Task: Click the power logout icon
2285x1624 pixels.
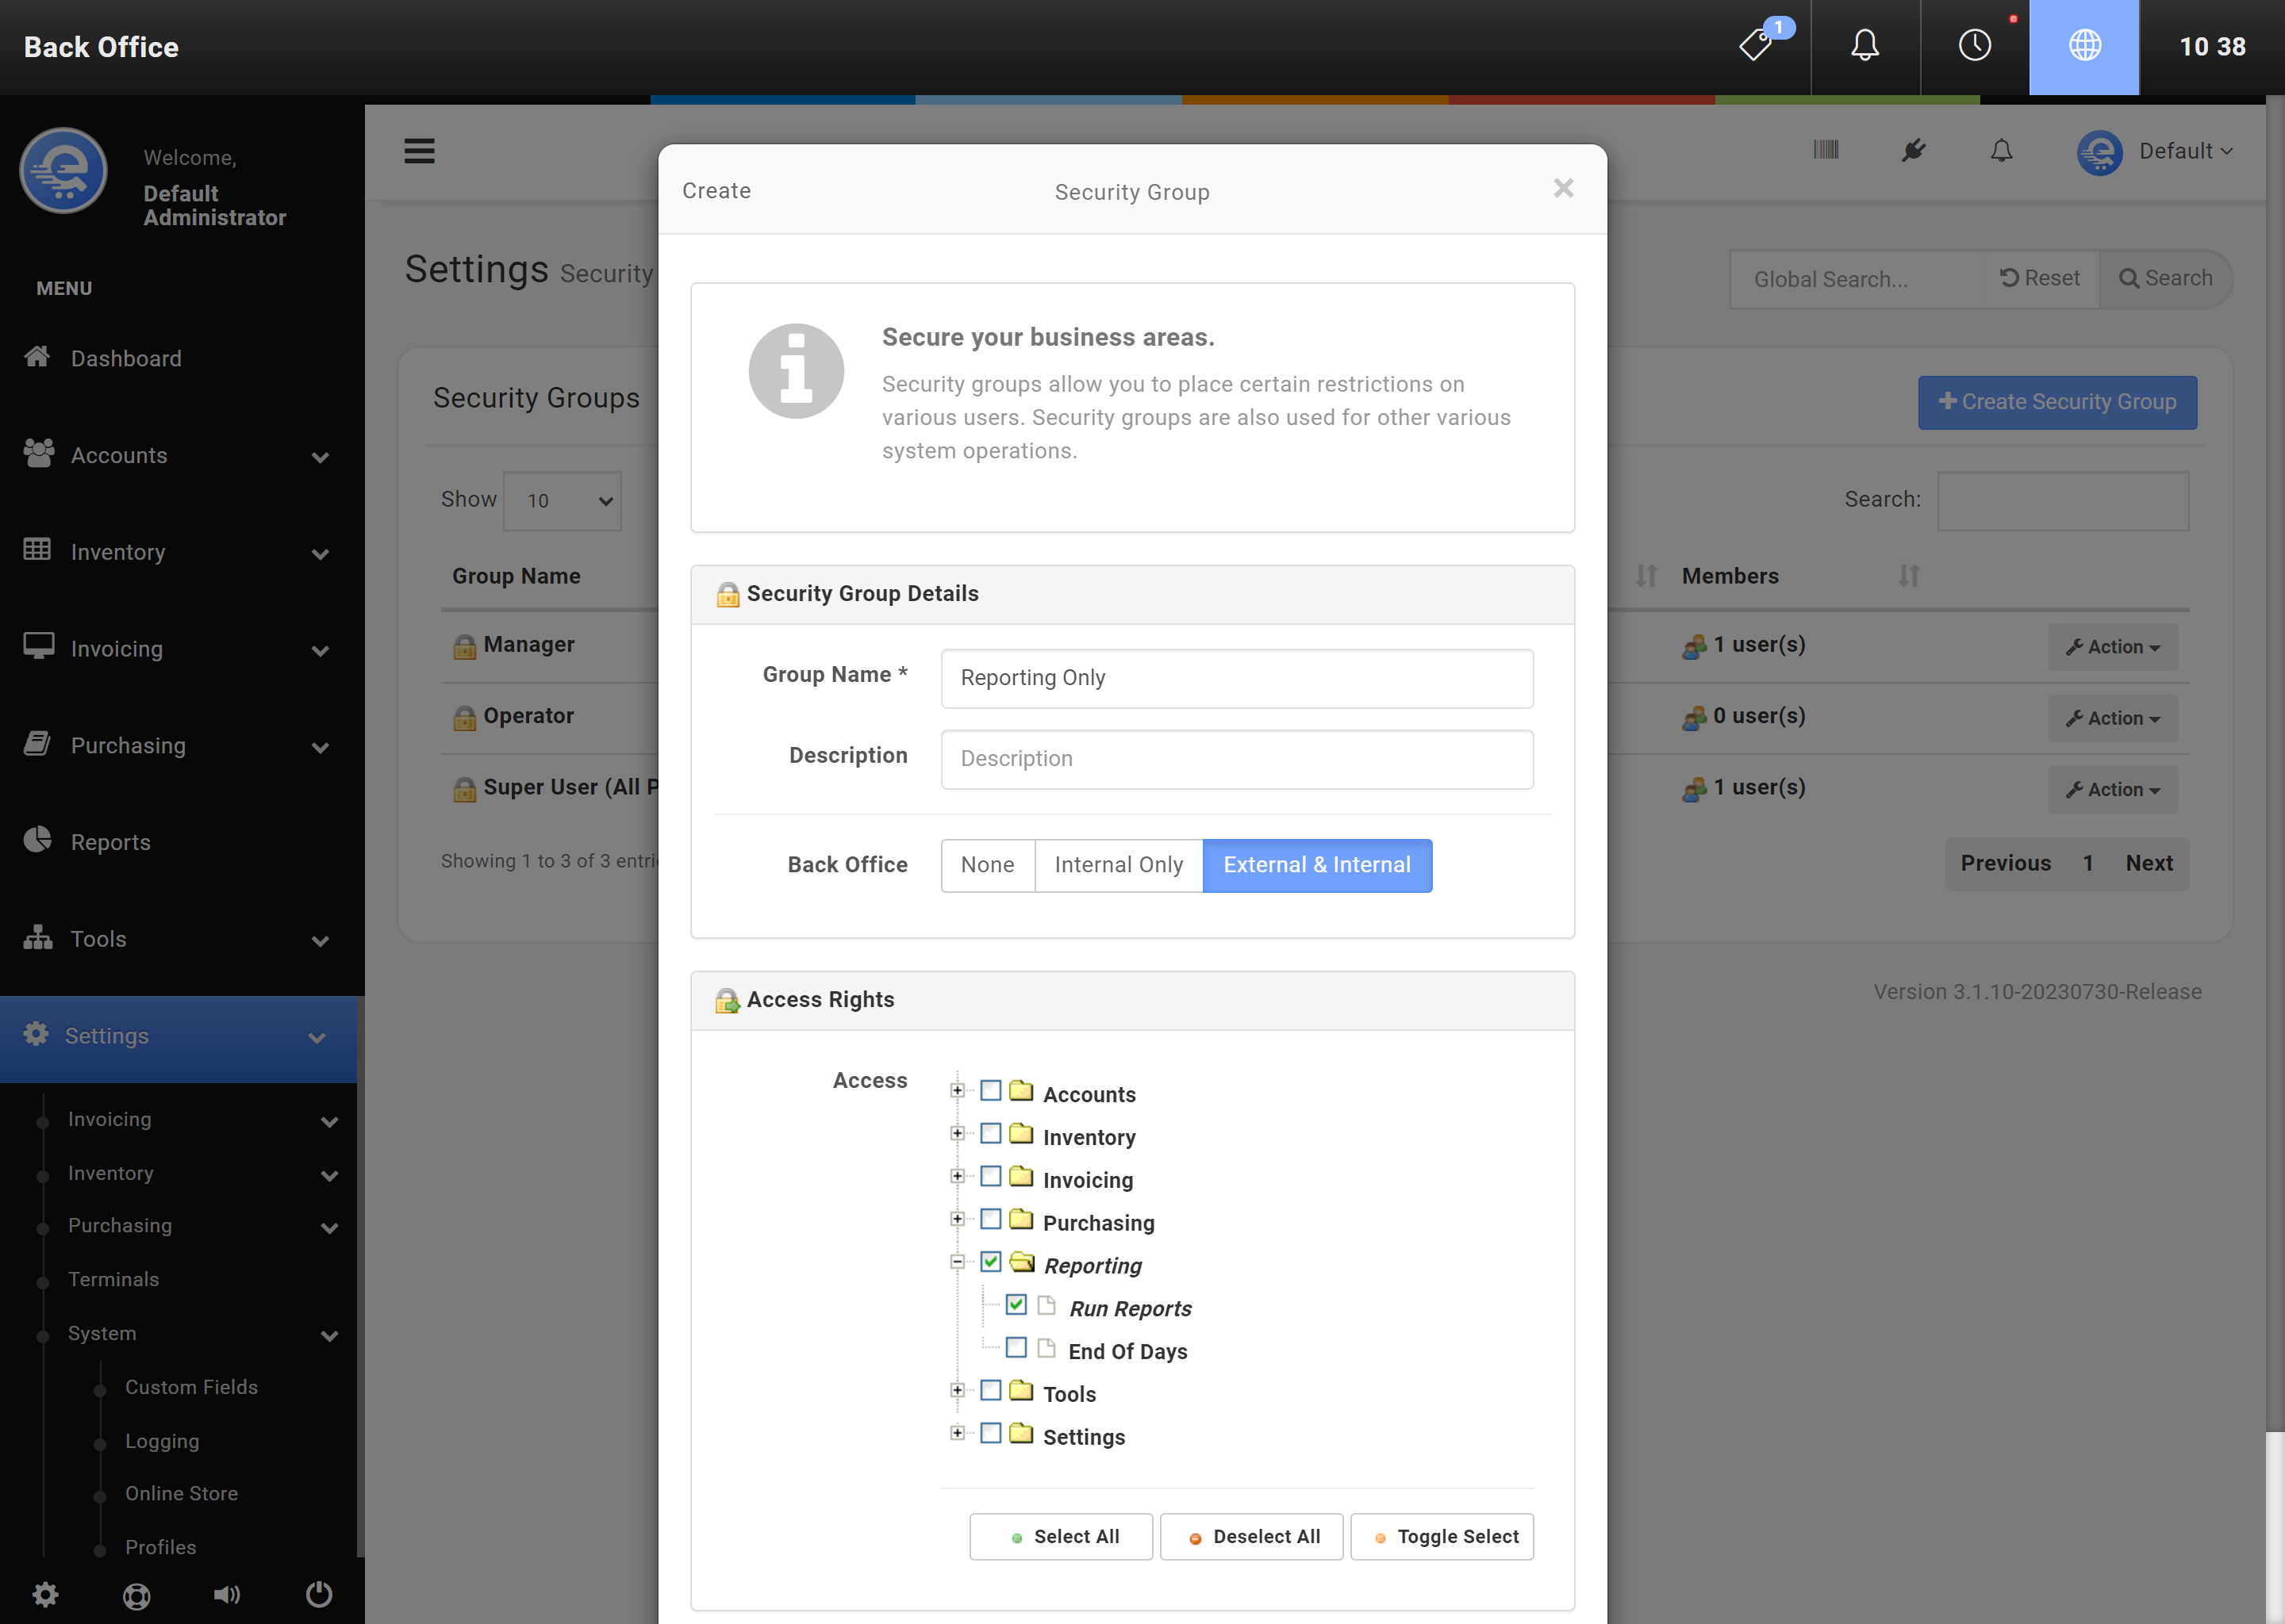Action: click(319, 1594)
